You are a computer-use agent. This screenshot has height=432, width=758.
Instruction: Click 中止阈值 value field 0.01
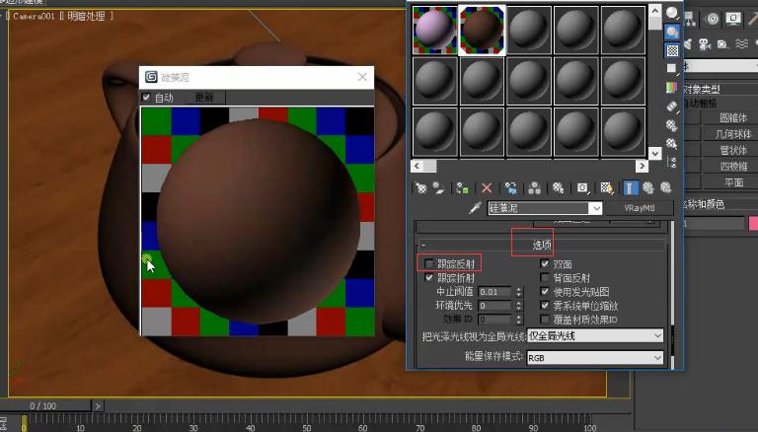(494, 292)
